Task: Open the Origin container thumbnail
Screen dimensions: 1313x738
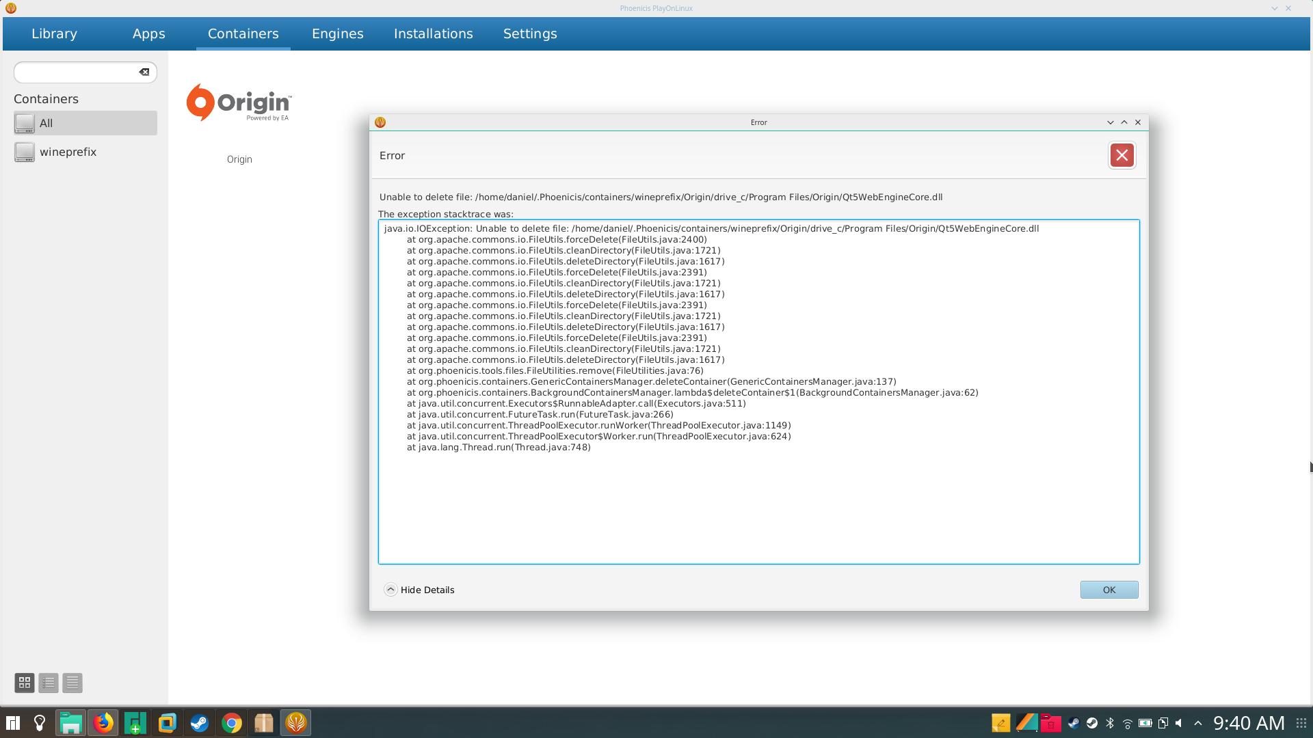Action: click(x=239, y=104)
